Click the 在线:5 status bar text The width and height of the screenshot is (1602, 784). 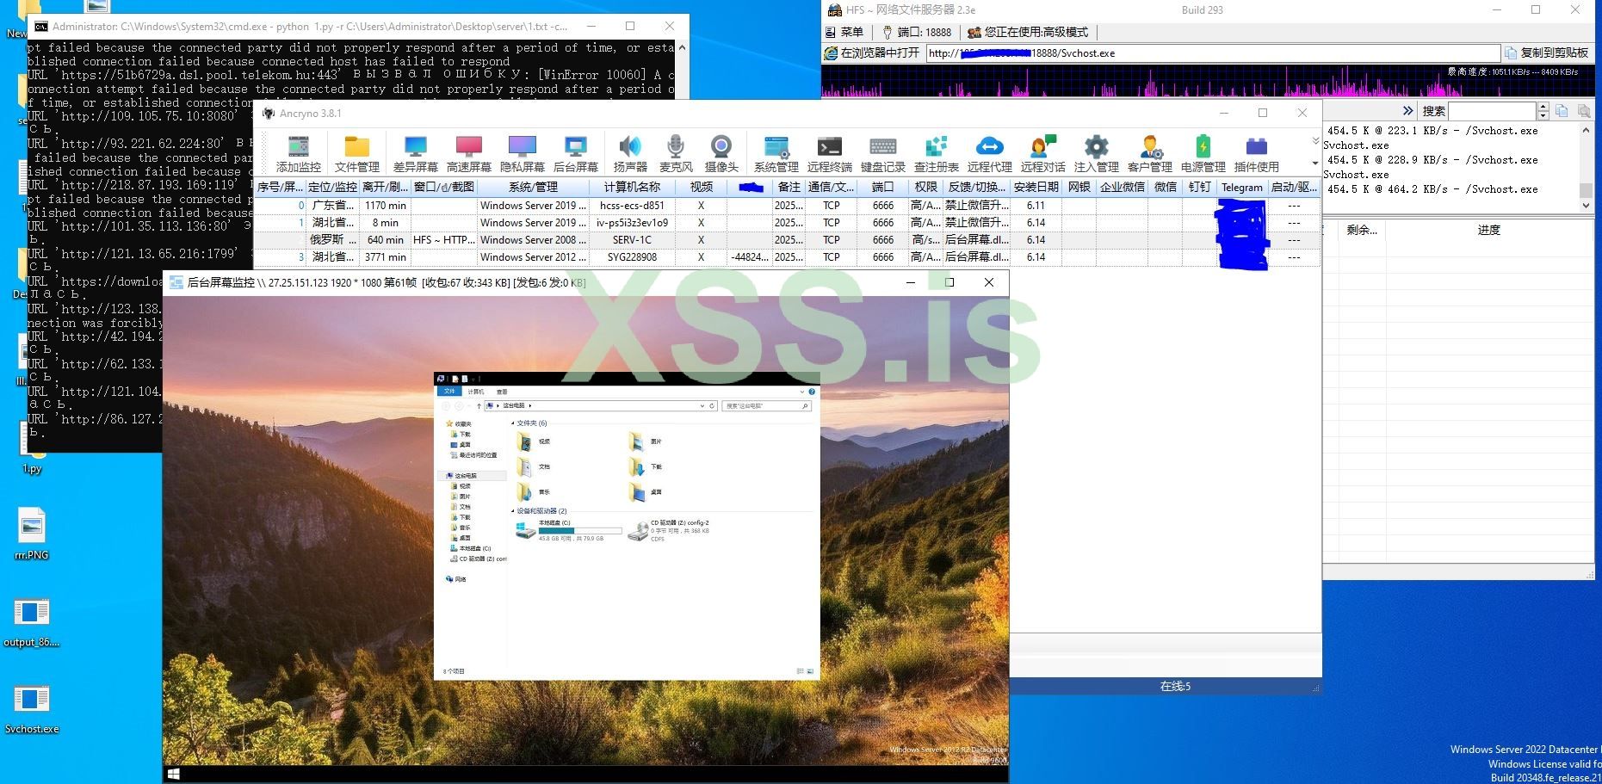pyautogui.click(x=1175, y=687)
